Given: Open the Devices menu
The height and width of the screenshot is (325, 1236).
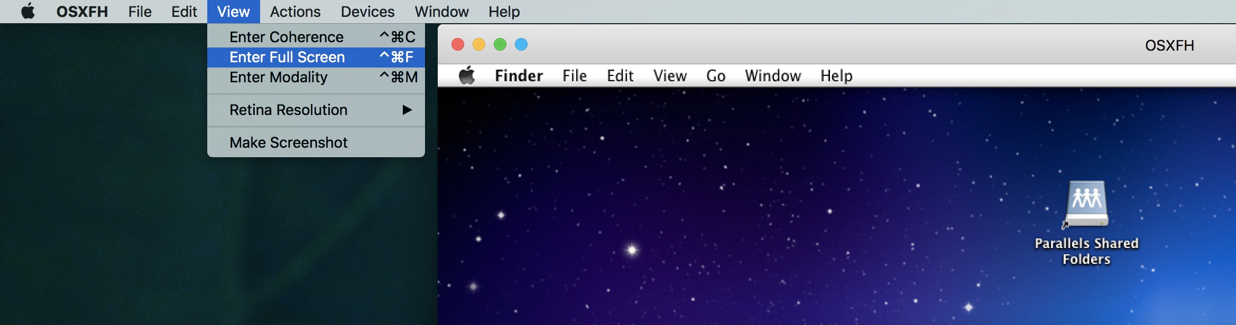Looking at the screenshot, I should coord(367,12).
